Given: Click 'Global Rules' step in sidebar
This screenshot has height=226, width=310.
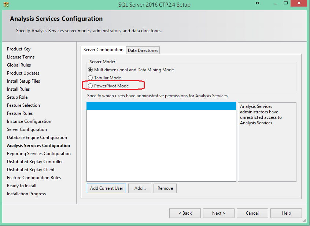Looking at the screenshot, I should tap(19, 65).
